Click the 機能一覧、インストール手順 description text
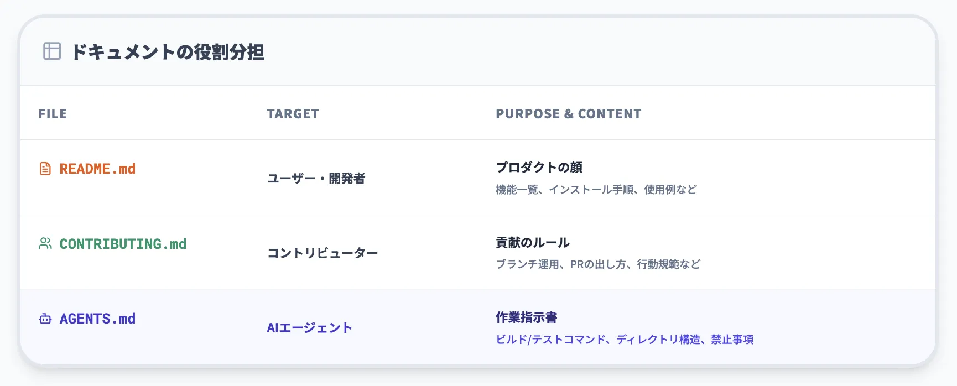 [596, 190]
